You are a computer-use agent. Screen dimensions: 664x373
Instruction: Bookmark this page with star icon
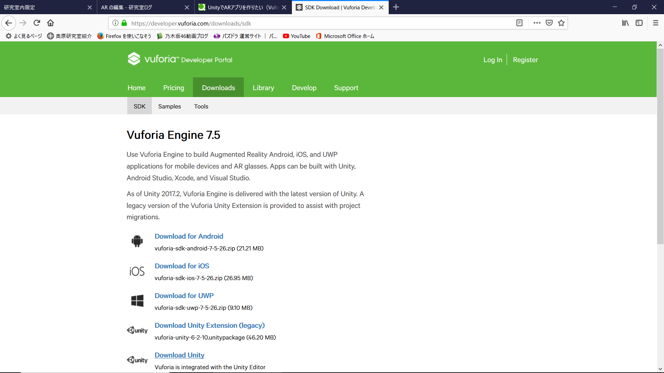(561, 23)
